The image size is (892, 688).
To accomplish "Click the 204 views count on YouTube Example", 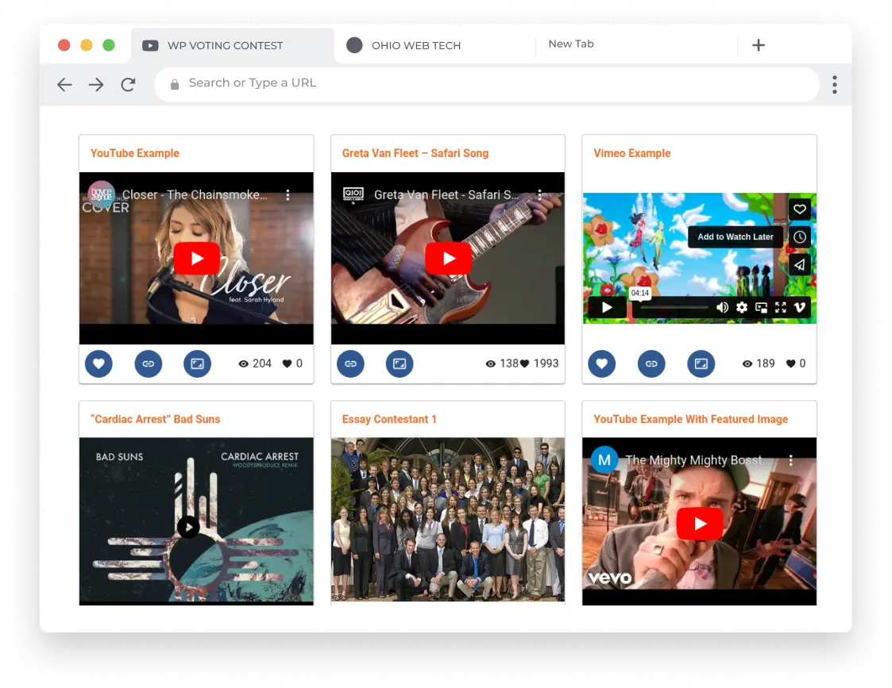I will tap(255, 363).
